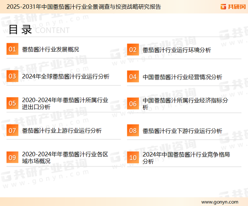Click the report title in the header

coord(83,7)
